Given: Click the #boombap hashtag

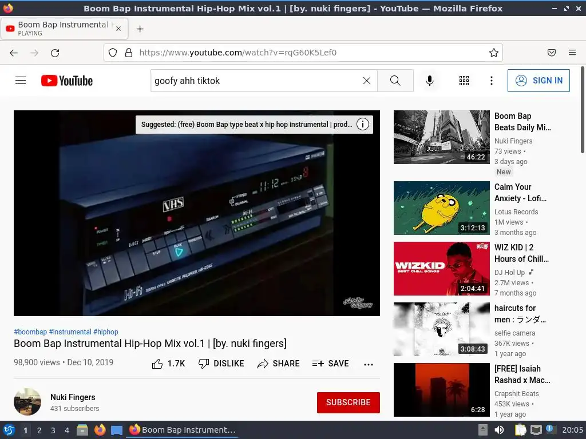Looking at the screenshot, I should [30, 332].
